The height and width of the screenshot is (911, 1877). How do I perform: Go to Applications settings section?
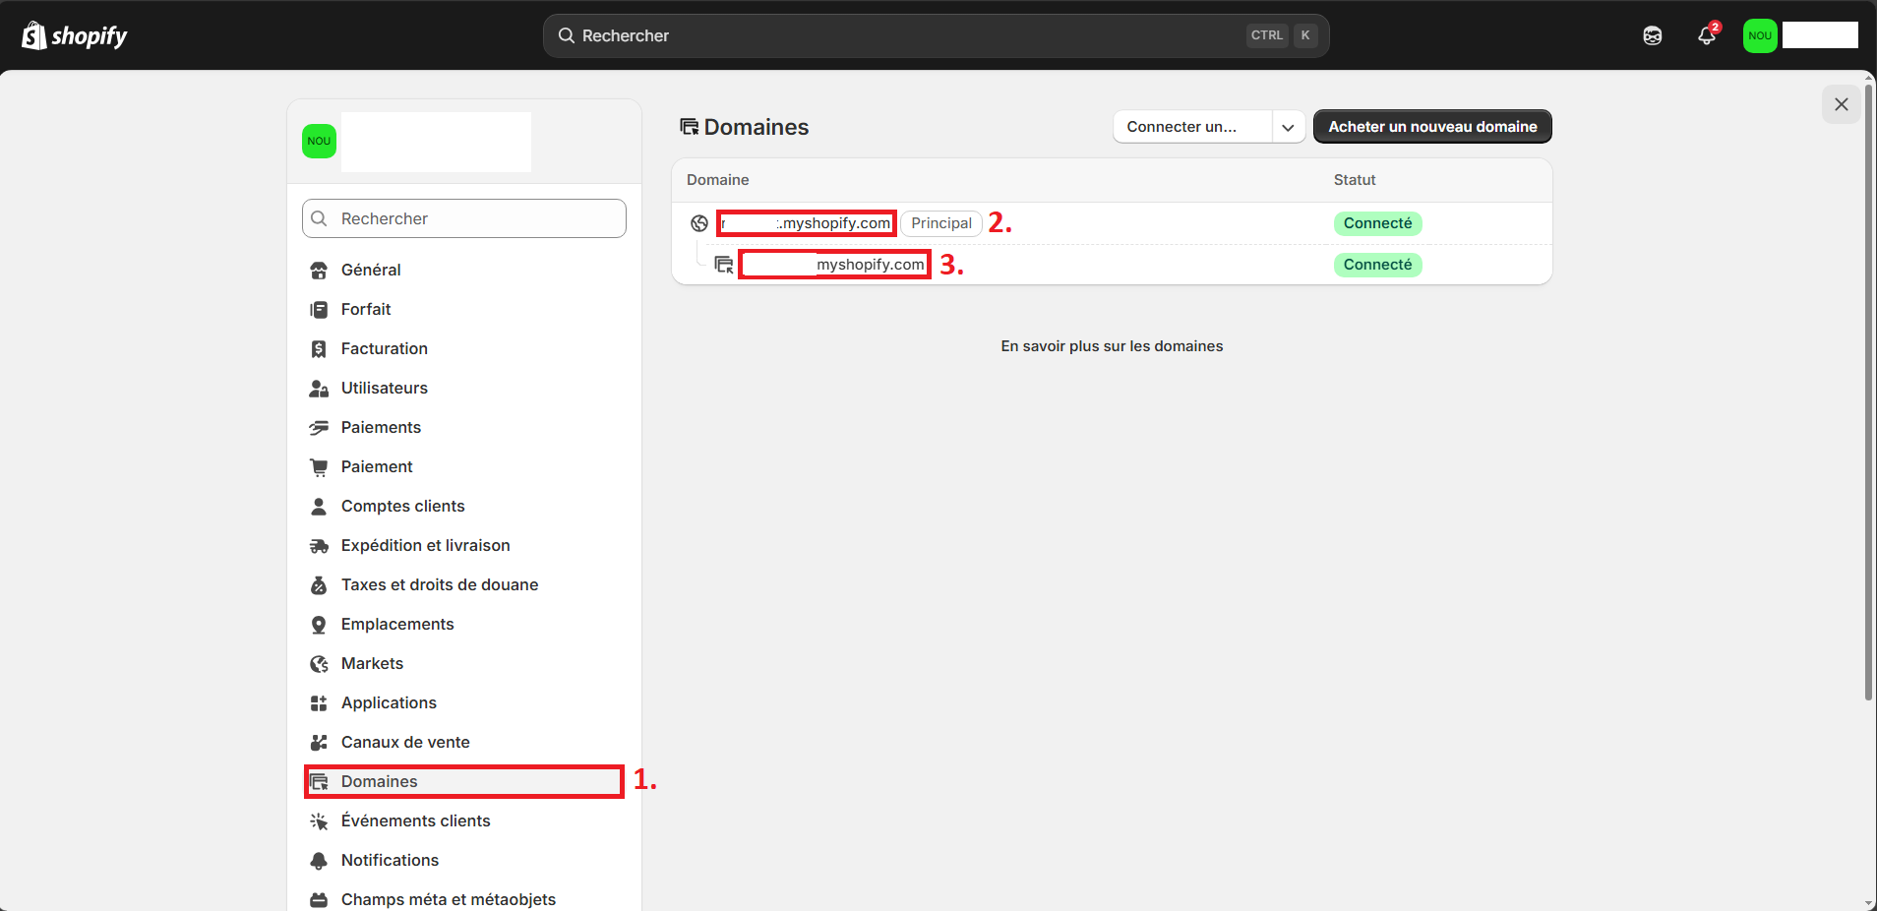pos(389,702)
